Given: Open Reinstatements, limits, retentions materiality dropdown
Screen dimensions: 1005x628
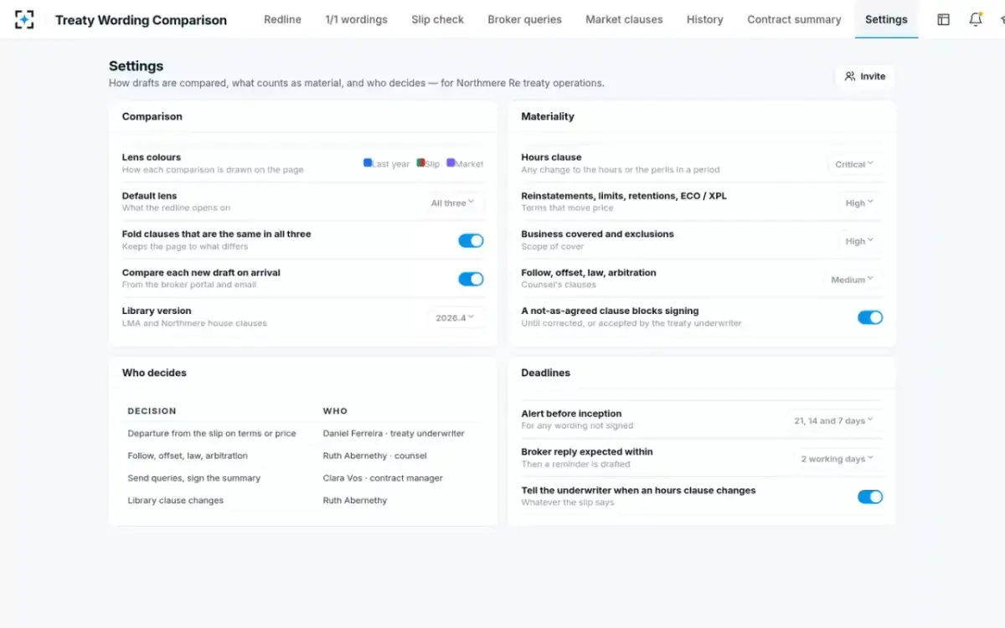Looking at the screenshot, I should [x=860, y=203].
